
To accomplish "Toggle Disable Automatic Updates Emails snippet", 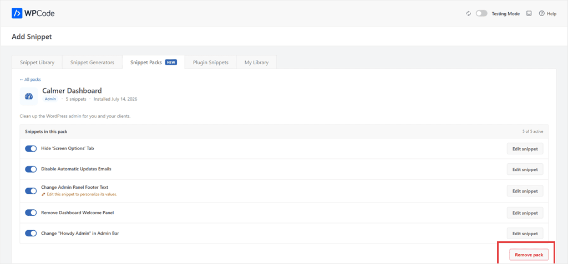I will 31,169.
